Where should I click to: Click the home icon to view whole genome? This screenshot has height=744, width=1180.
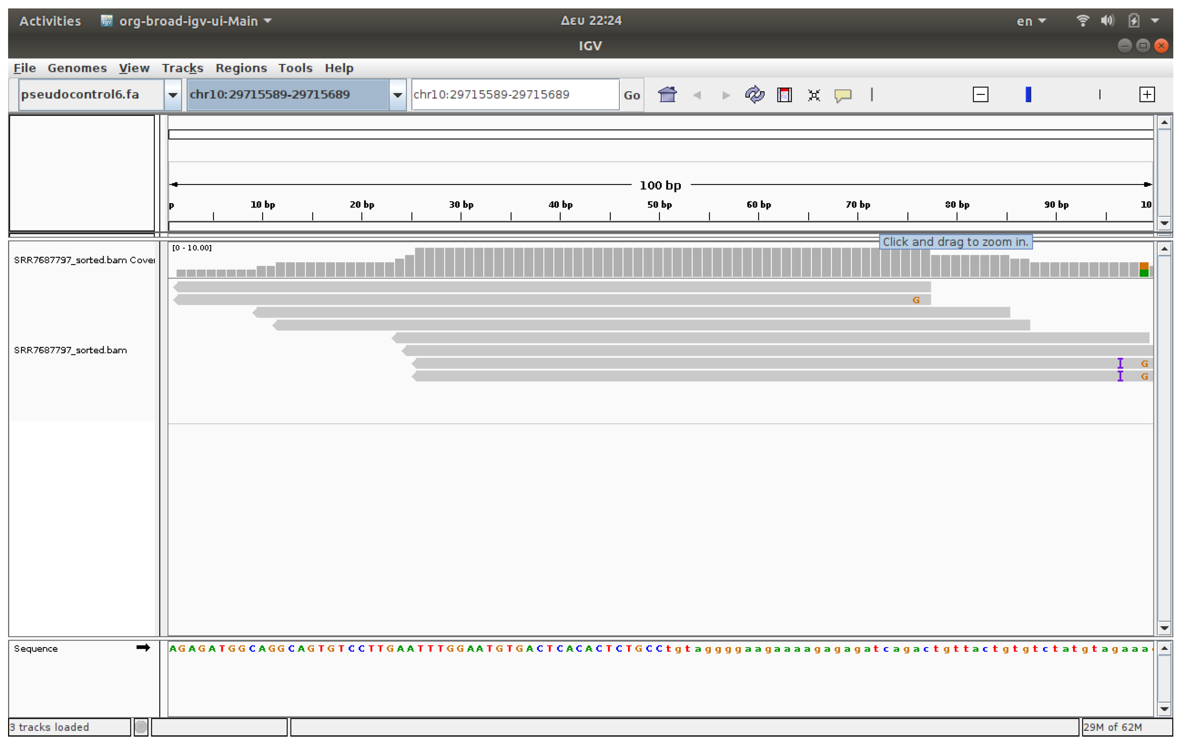(667, 95)
